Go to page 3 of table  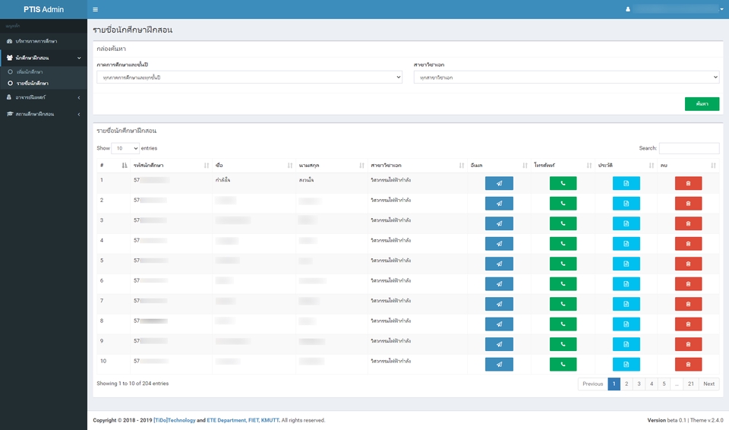tap(639, 384)
